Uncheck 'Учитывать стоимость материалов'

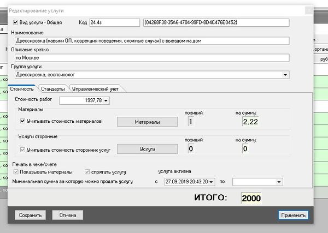point(23,122)
